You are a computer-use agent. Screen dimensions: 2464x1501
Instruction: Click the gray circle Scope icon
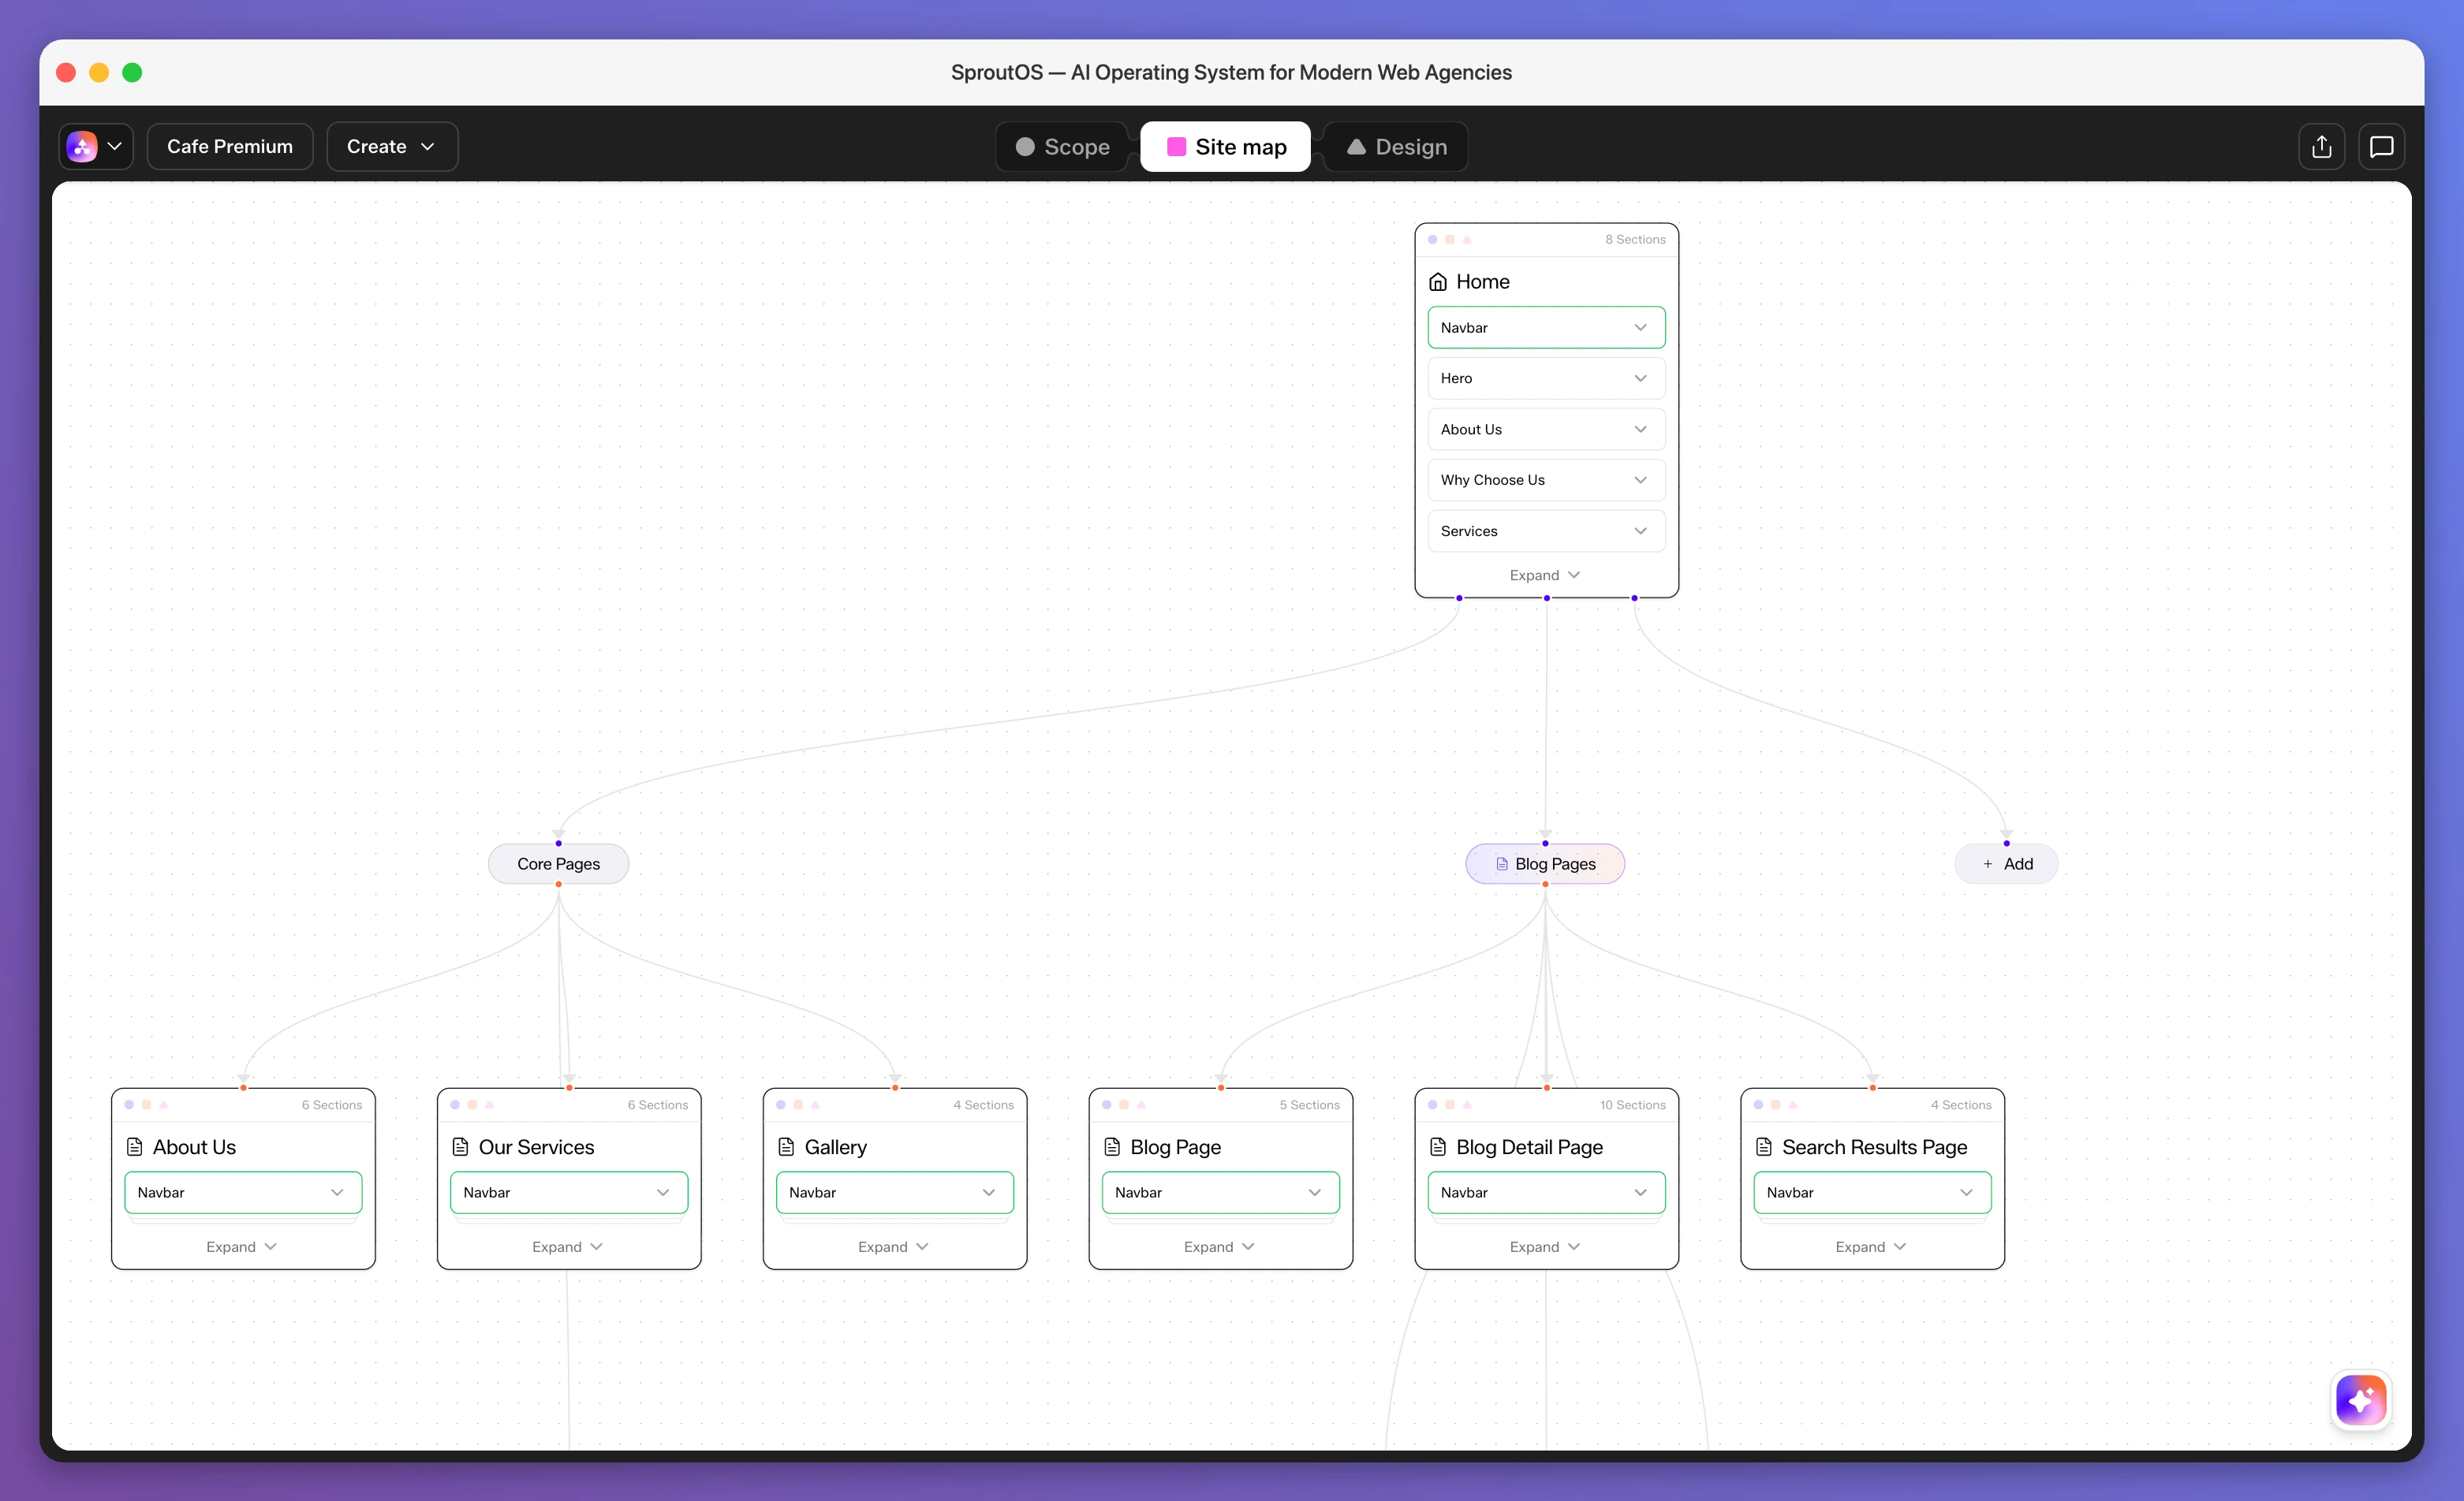click(1025, 147)
